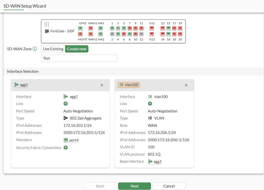Click port 12 on the device faceplate
Screen dimensions: 264x190
[x=141, y=34]
